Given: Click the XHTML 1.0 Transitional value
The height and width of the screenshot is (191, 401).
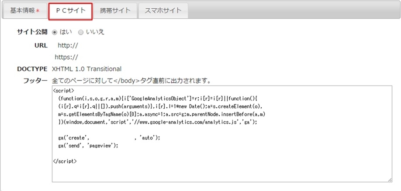Looking at the screenshot, I should (86, 69).
